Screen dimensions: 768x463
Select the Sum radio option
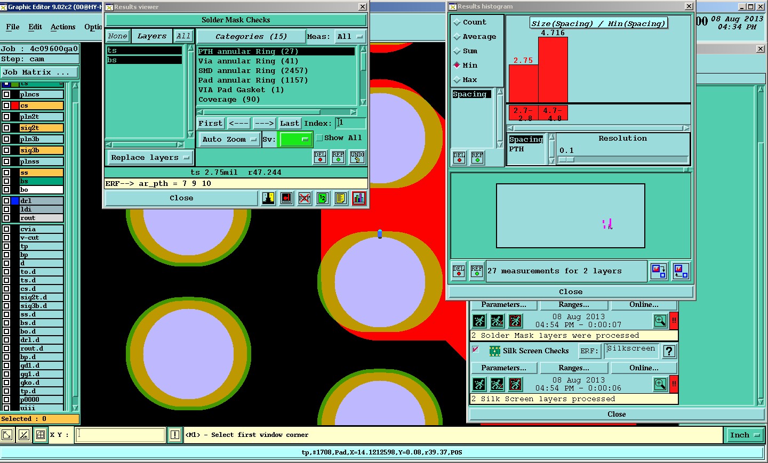click(x=457, y=51)
